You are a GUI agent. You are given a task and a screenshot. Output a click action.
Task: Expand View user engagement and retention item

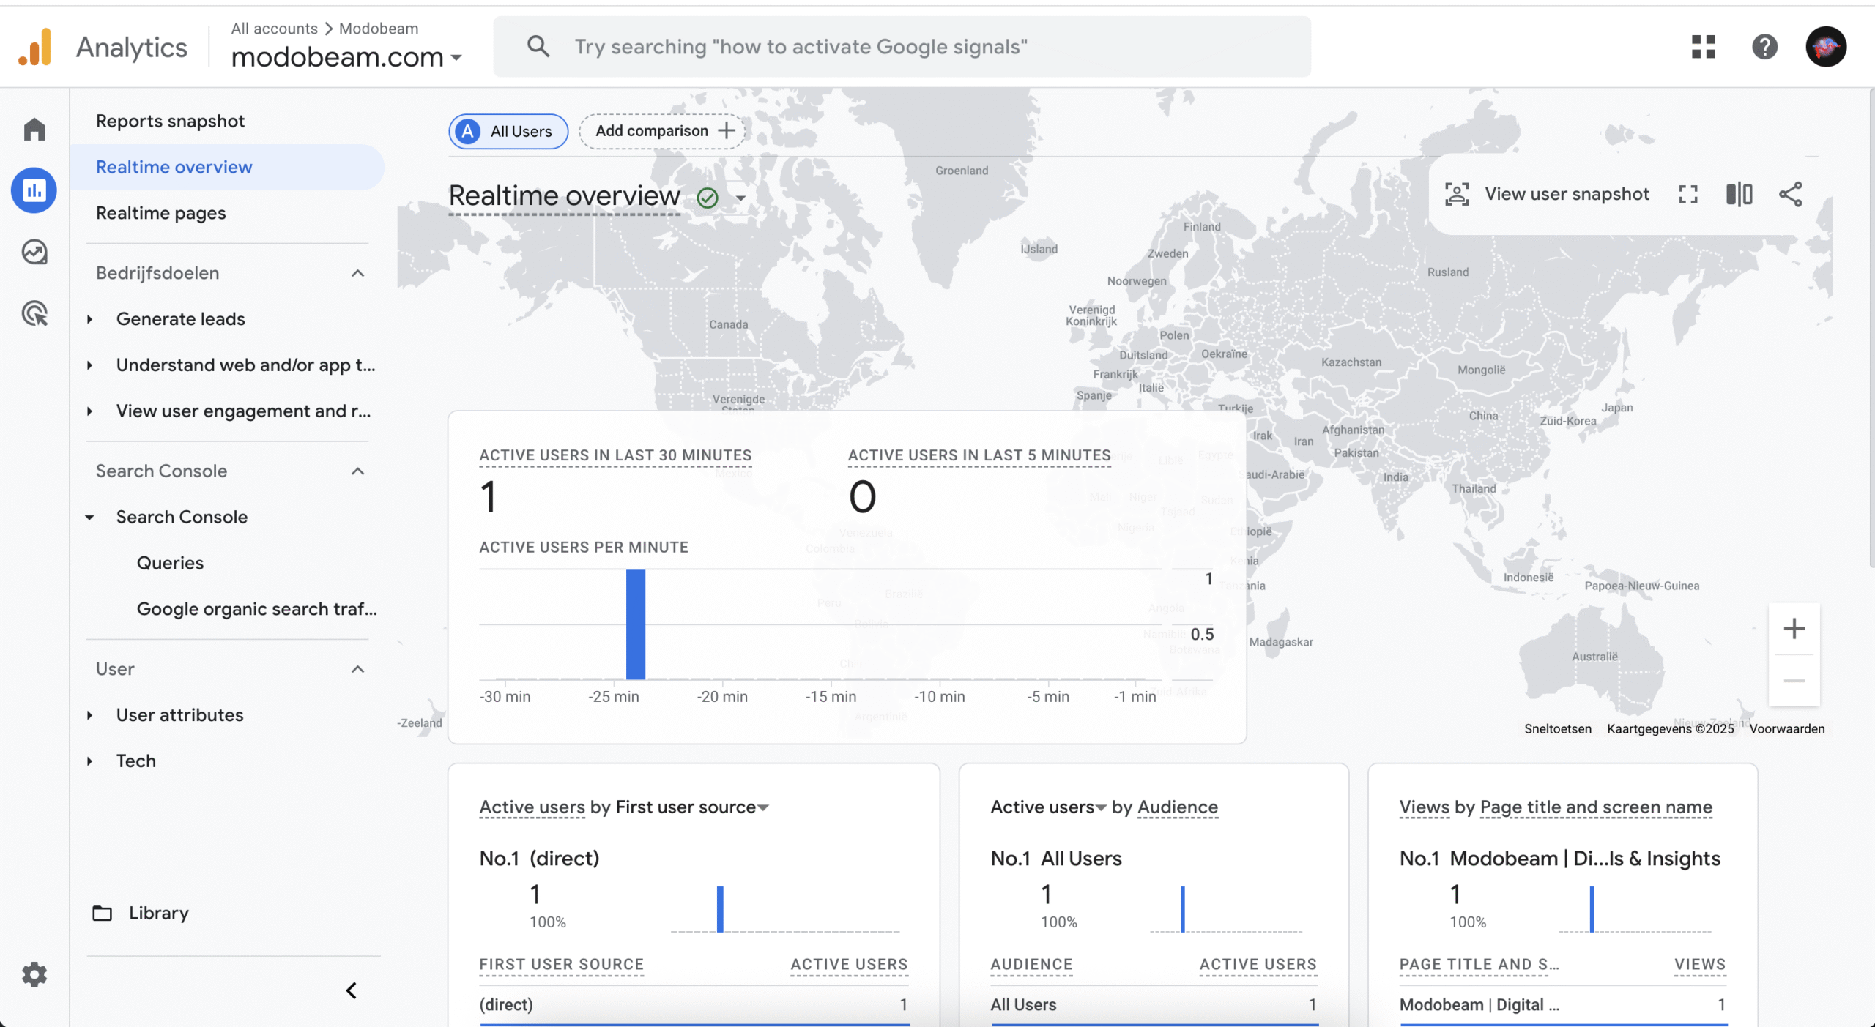(90, 411)
